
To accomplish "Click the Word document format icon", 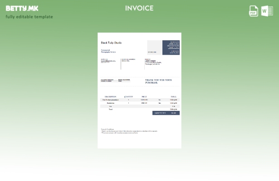I will click(267, 10).
